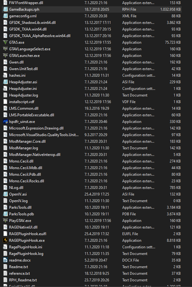Click the 18.7.2018 20:05 date value

pos(97,9)
